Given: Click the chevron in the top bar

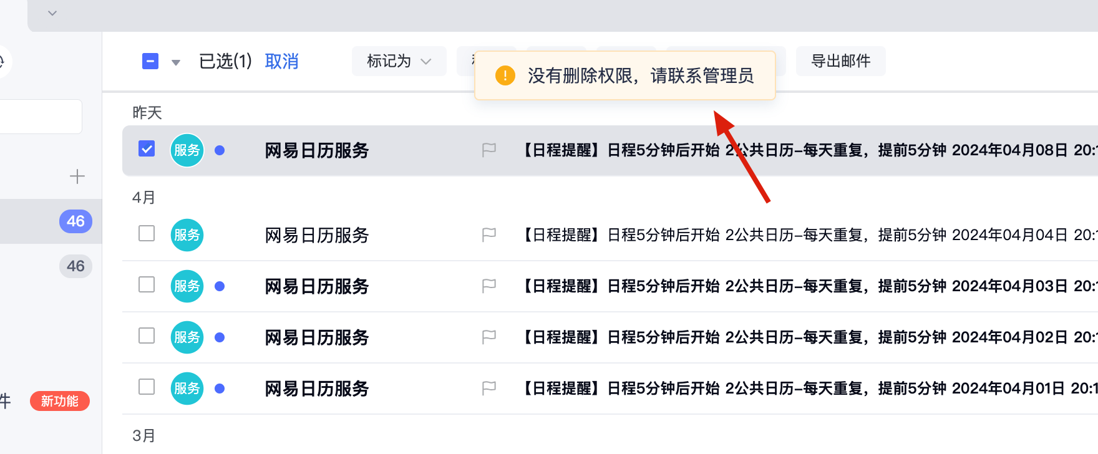Looking at the screenshot, I should click(x=52, y=13).
